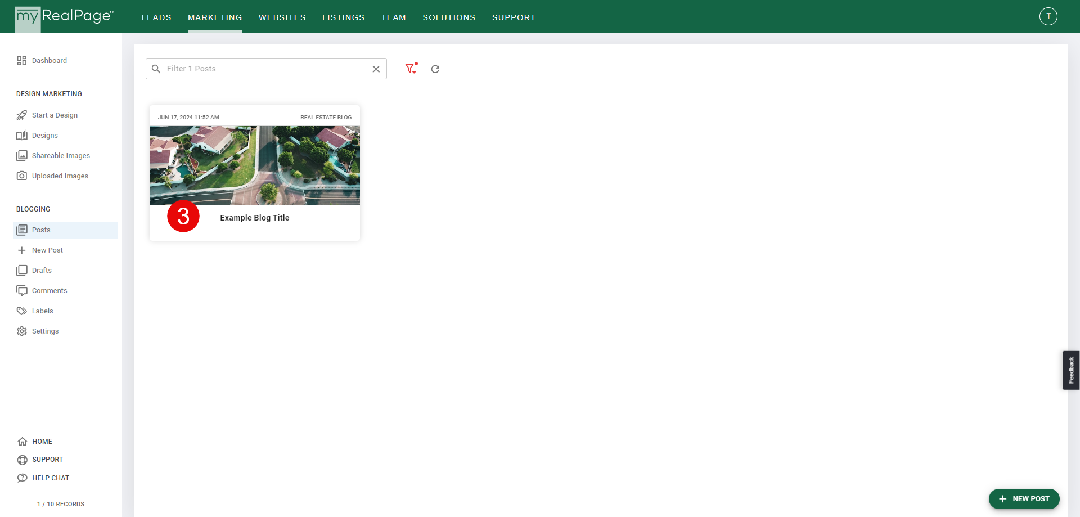Viewport: 1080px width, 517px height.
Task: Go to the Dashboard link
Action: click(x=49, y=61)
